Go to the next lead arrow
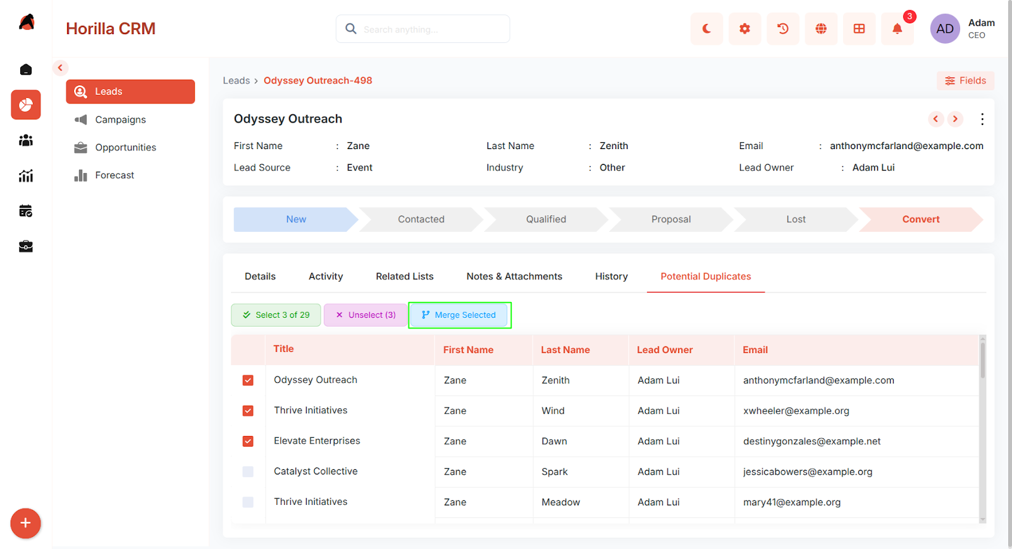This screenshot has height=549, width=1012. tap(956, 119)
